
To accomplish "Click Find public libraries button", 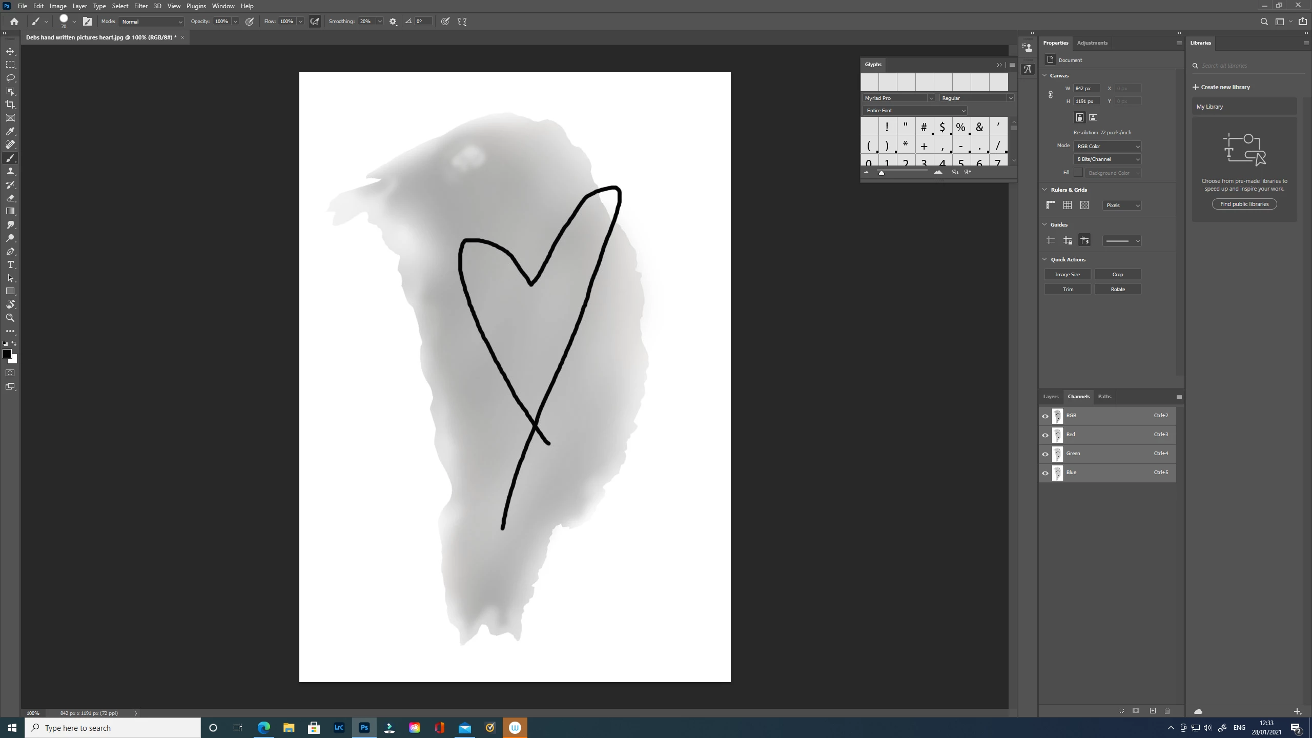I will point(1244,204).
